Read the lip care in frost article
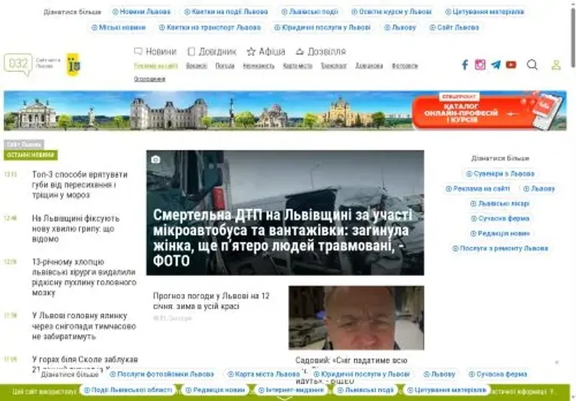Image resolution: width=576 pixels, height=401 pixels. click(x=79, y=185)
